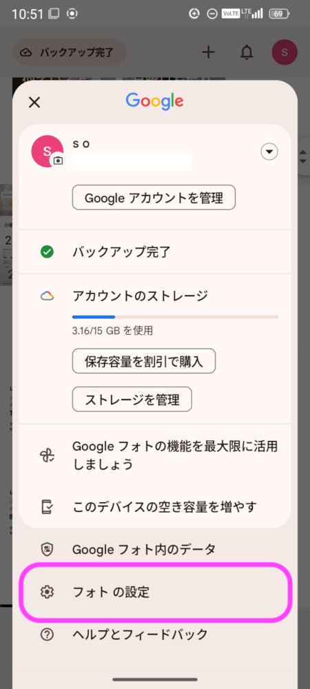
Task: Expand the account switcher arrow
Action: (x=269, y=152)
